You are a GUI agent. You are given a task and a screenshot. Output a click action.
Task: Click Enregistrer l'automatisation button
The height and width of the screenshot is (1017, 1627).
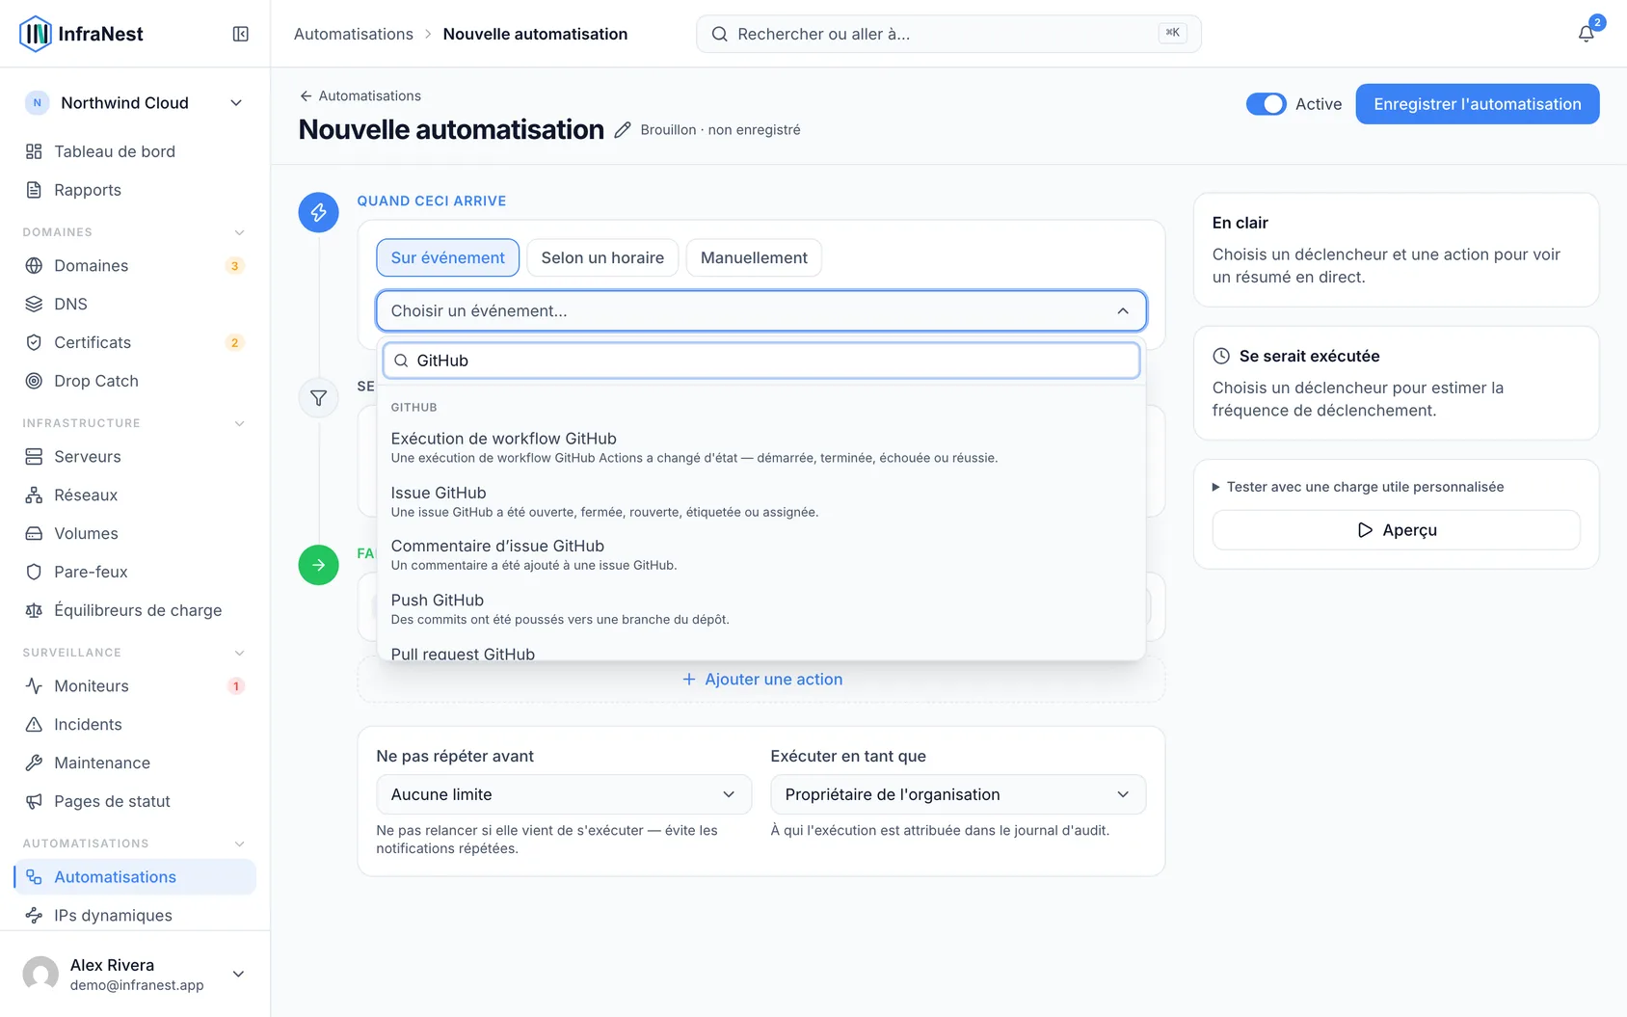(x=1477, y=104)
